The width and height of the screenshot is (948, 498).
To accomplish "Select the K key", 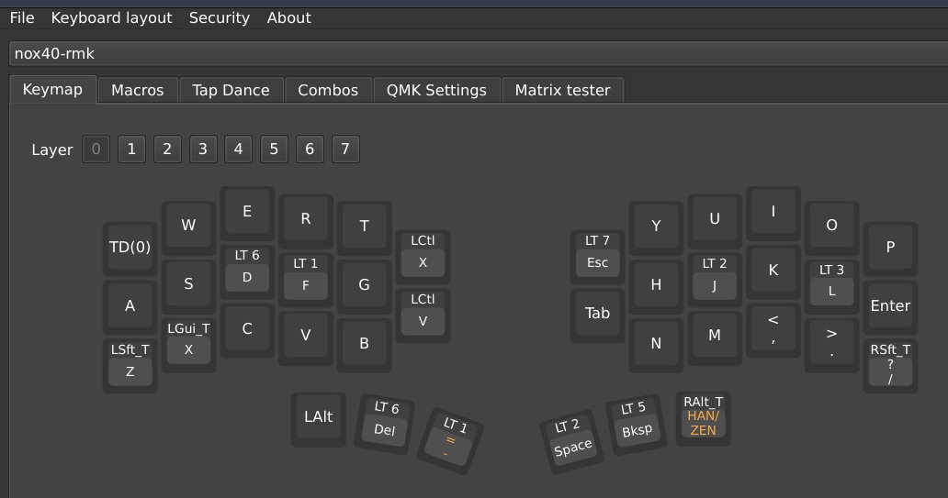I will (x=773, y=272).
